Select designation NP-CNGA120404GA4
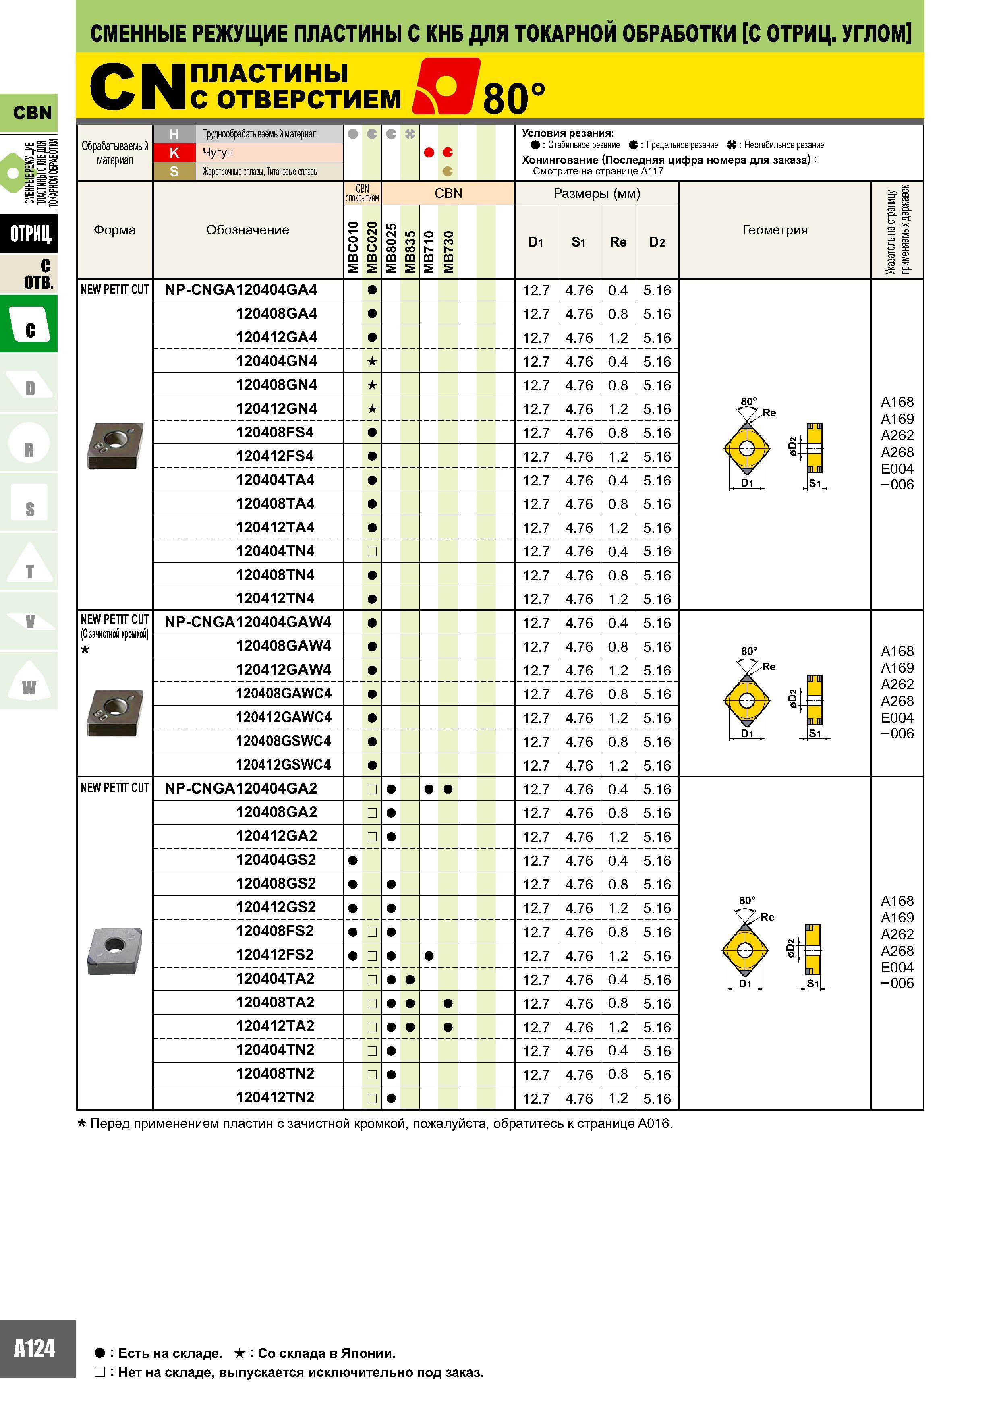Viewport: 999px width, 1413px height. pos(241,290)
